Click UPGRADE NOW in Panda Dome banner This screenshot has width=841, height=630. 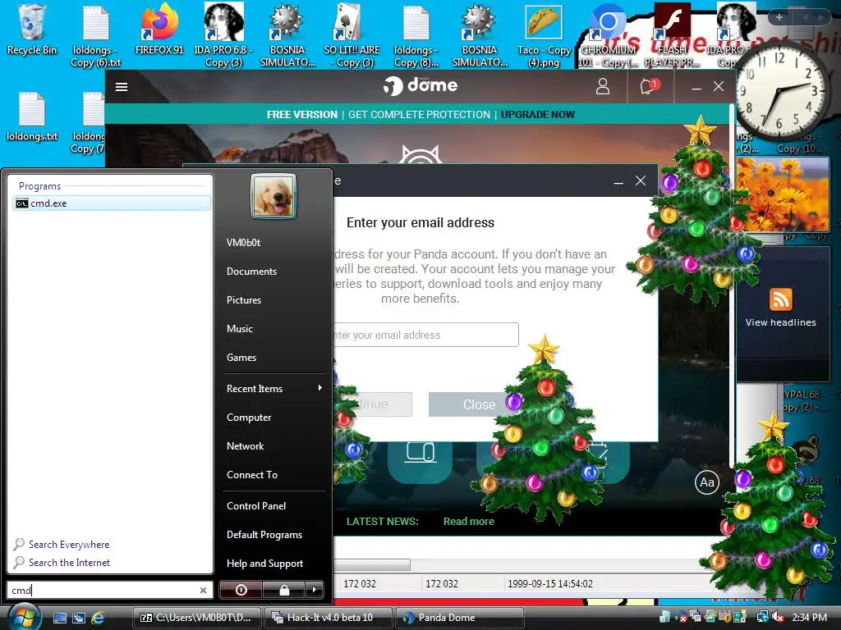click(x=537, y=114)
